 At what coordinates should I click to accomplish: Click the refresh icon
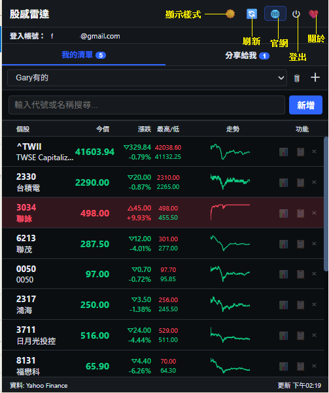click(x=252, y=14)
